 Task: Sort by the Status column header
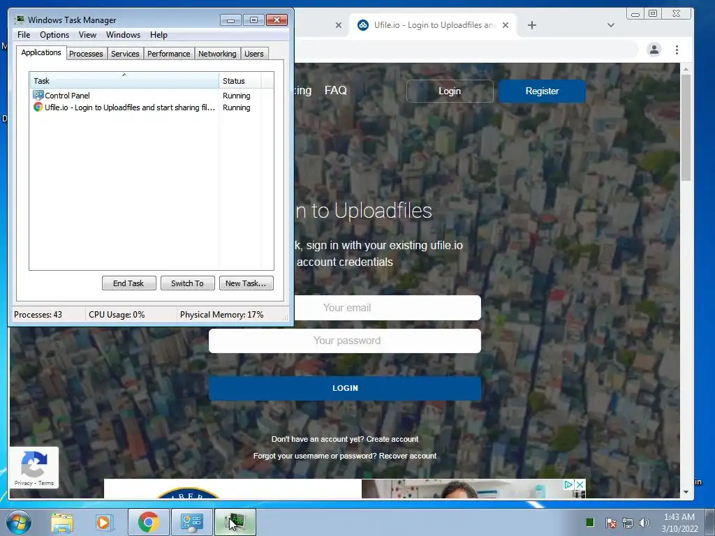point(240,80)
